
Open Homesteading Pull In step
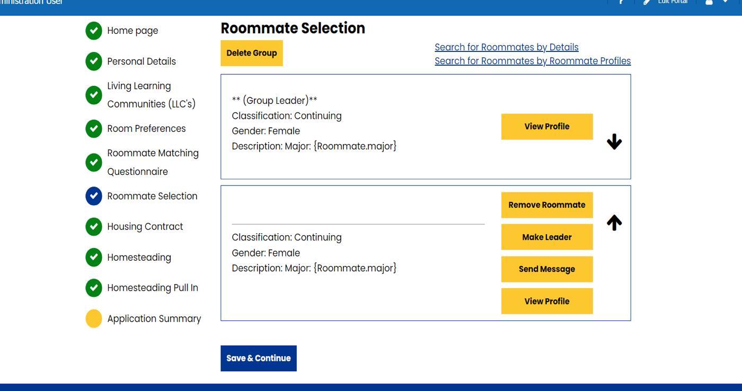tap(152, 288)
